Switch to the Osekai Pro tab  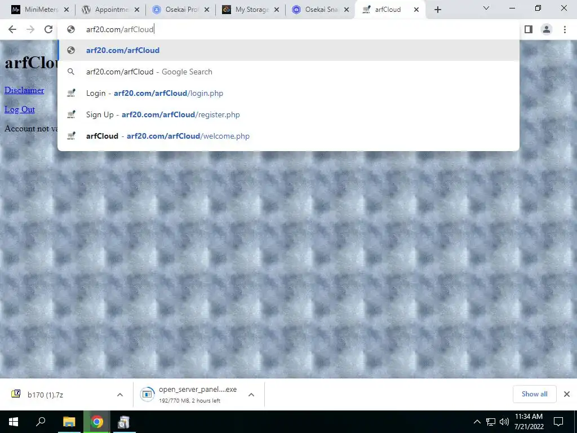180,10
